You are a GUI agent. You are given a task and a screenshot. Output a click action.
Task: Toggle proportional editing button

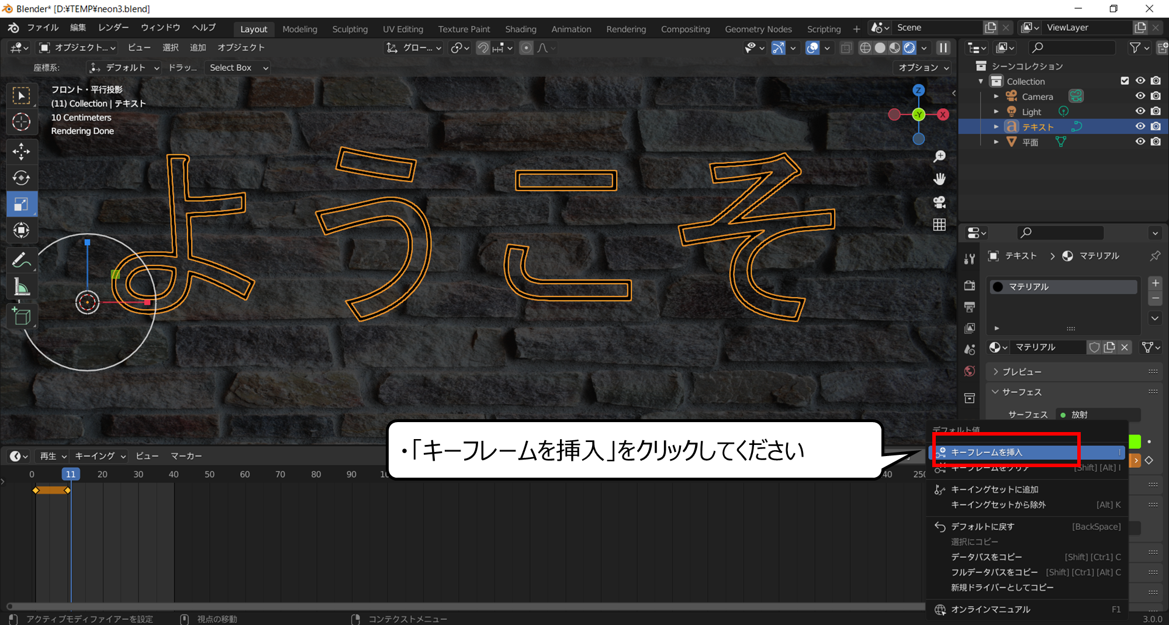(x=526, y=48)
